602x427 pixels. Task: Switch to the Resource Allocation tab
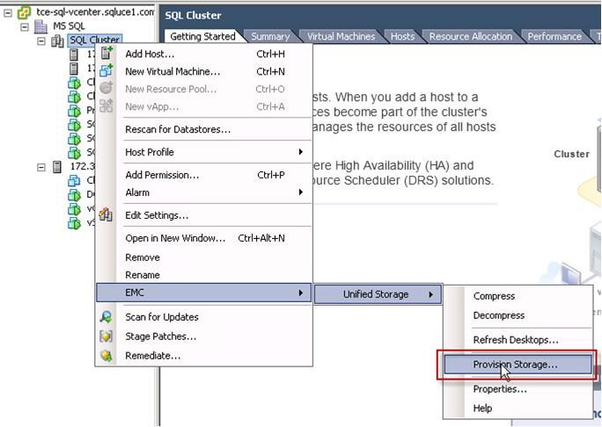pos(471,36)
